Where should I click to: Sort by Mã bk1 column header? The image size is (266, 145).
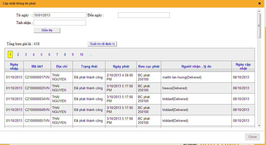[37, 66]
